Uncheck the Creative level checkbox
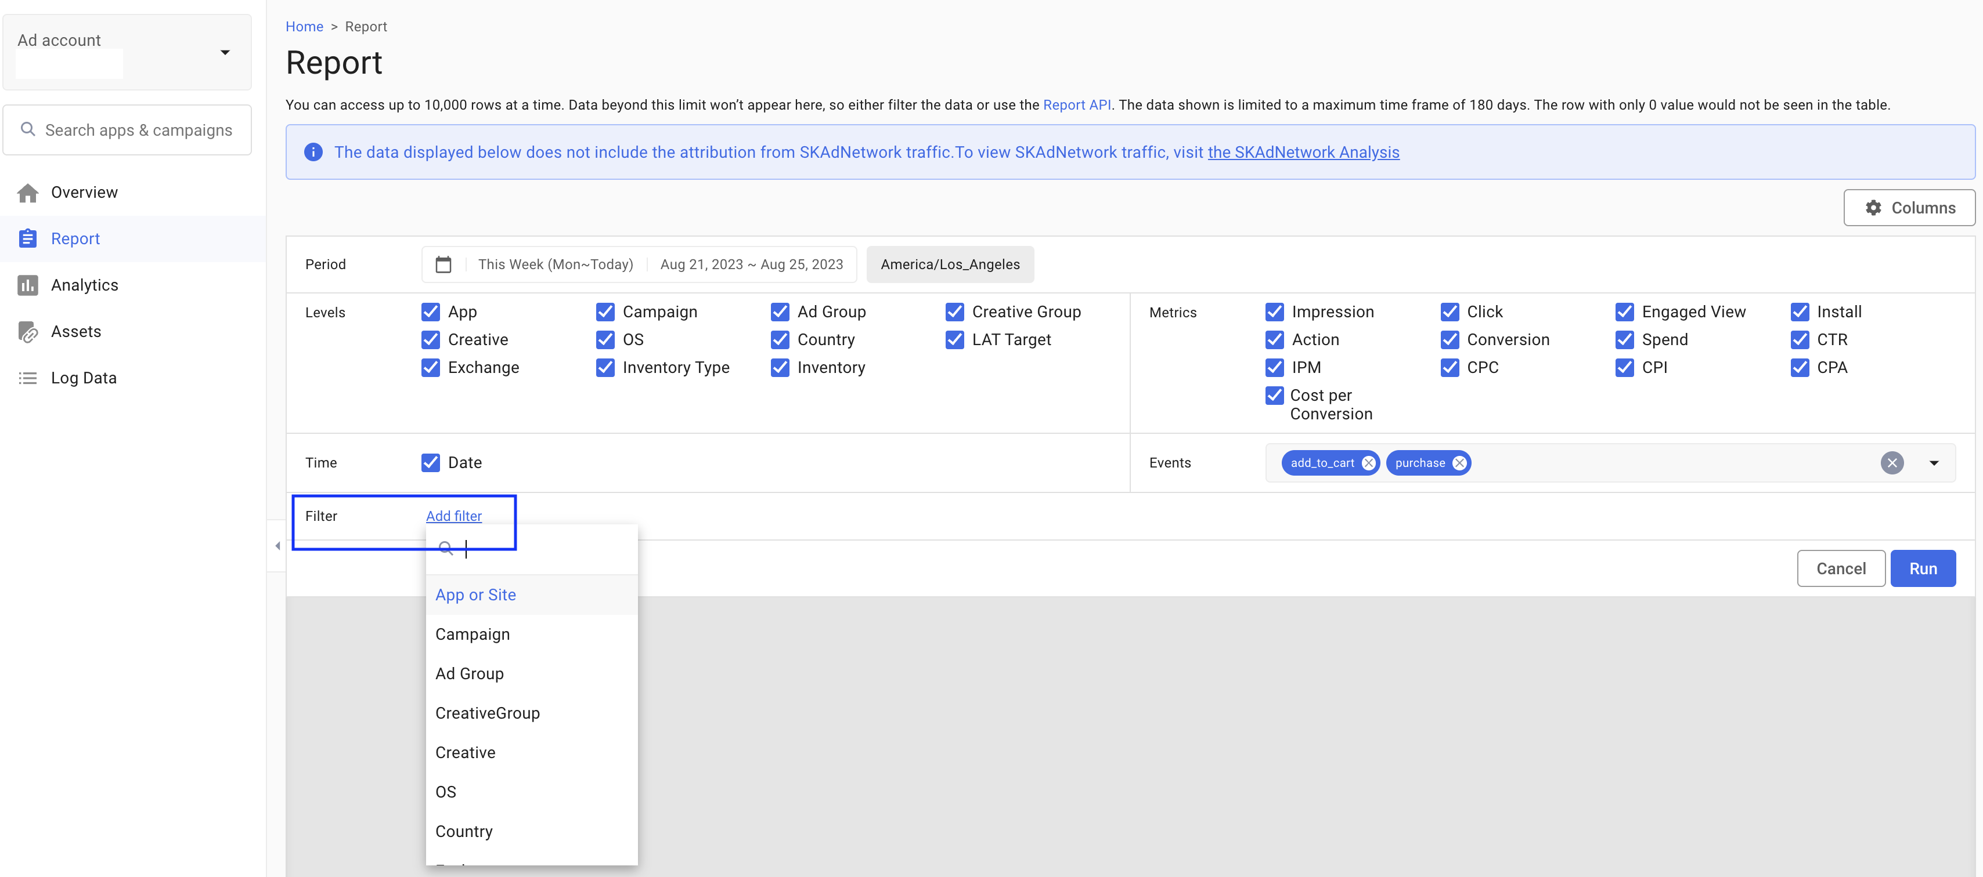The height and width of the screenshot is (877, 1983). tap(430, 339)
